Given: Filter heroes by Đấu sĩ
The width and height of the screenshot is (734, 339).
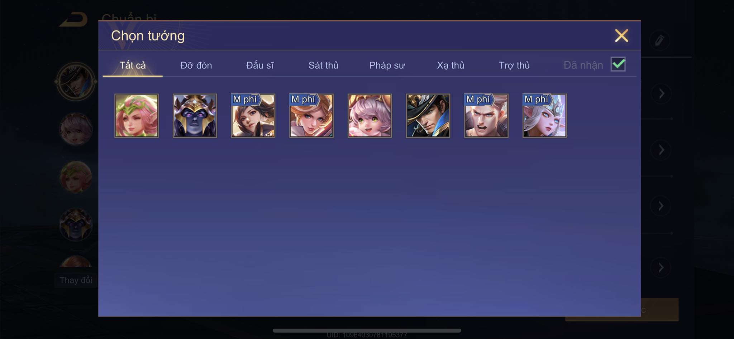Looking at the screenshot, I should 260,65.
